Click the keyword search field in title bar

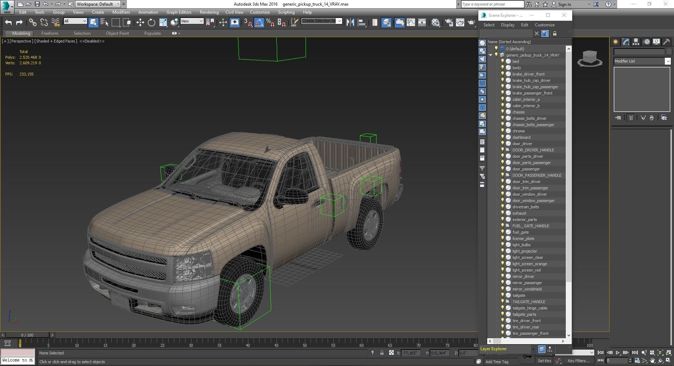[492, 4]
